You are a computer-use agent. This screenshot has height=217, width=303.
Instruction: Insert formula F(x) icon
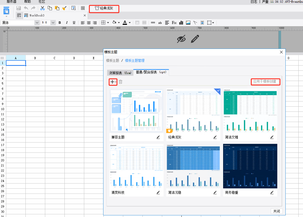tap(174, 23)
